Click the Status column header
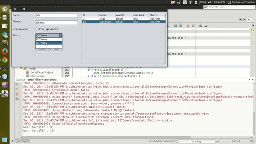 [157, 15]
